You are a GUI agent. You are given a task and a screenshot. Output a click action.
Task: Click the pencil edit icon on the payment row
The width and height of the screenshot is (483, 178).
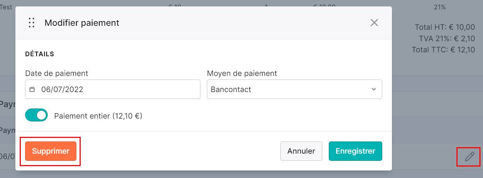(x=469, y=157)
